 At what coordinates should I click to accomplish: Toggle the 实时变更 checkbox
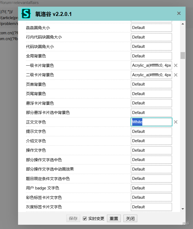click(85, 218)
